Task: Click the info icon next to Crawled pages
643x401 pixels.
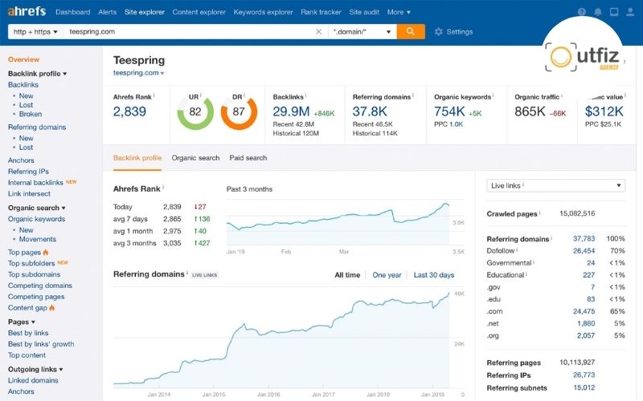Action: [x=539, y=213]
